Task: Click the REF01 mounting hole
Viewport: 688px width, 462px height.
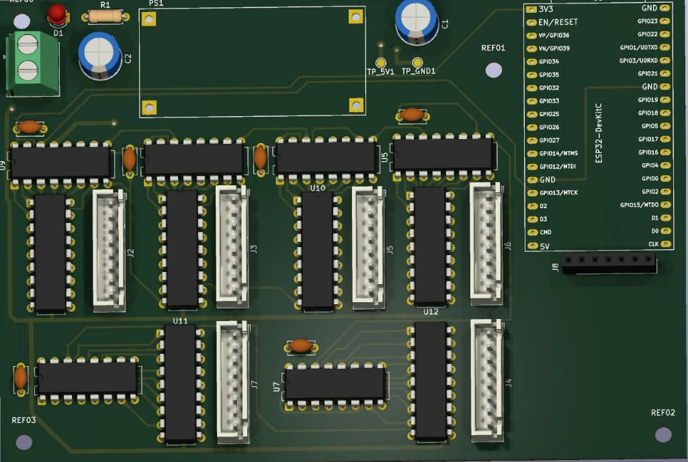Action: pyautogui.click(x=494, y=70)
